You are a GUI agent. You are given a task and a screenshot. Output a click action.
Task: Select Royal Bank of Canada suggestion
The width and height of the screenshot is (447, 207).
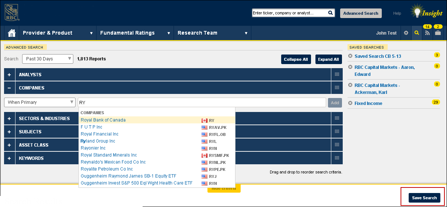(x=157, y=120)
